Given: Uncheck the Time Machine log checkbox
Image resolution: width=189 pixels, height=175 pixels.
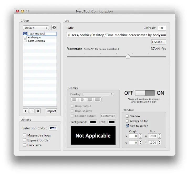Looking at the screenshot, I should tap(25, 34).
